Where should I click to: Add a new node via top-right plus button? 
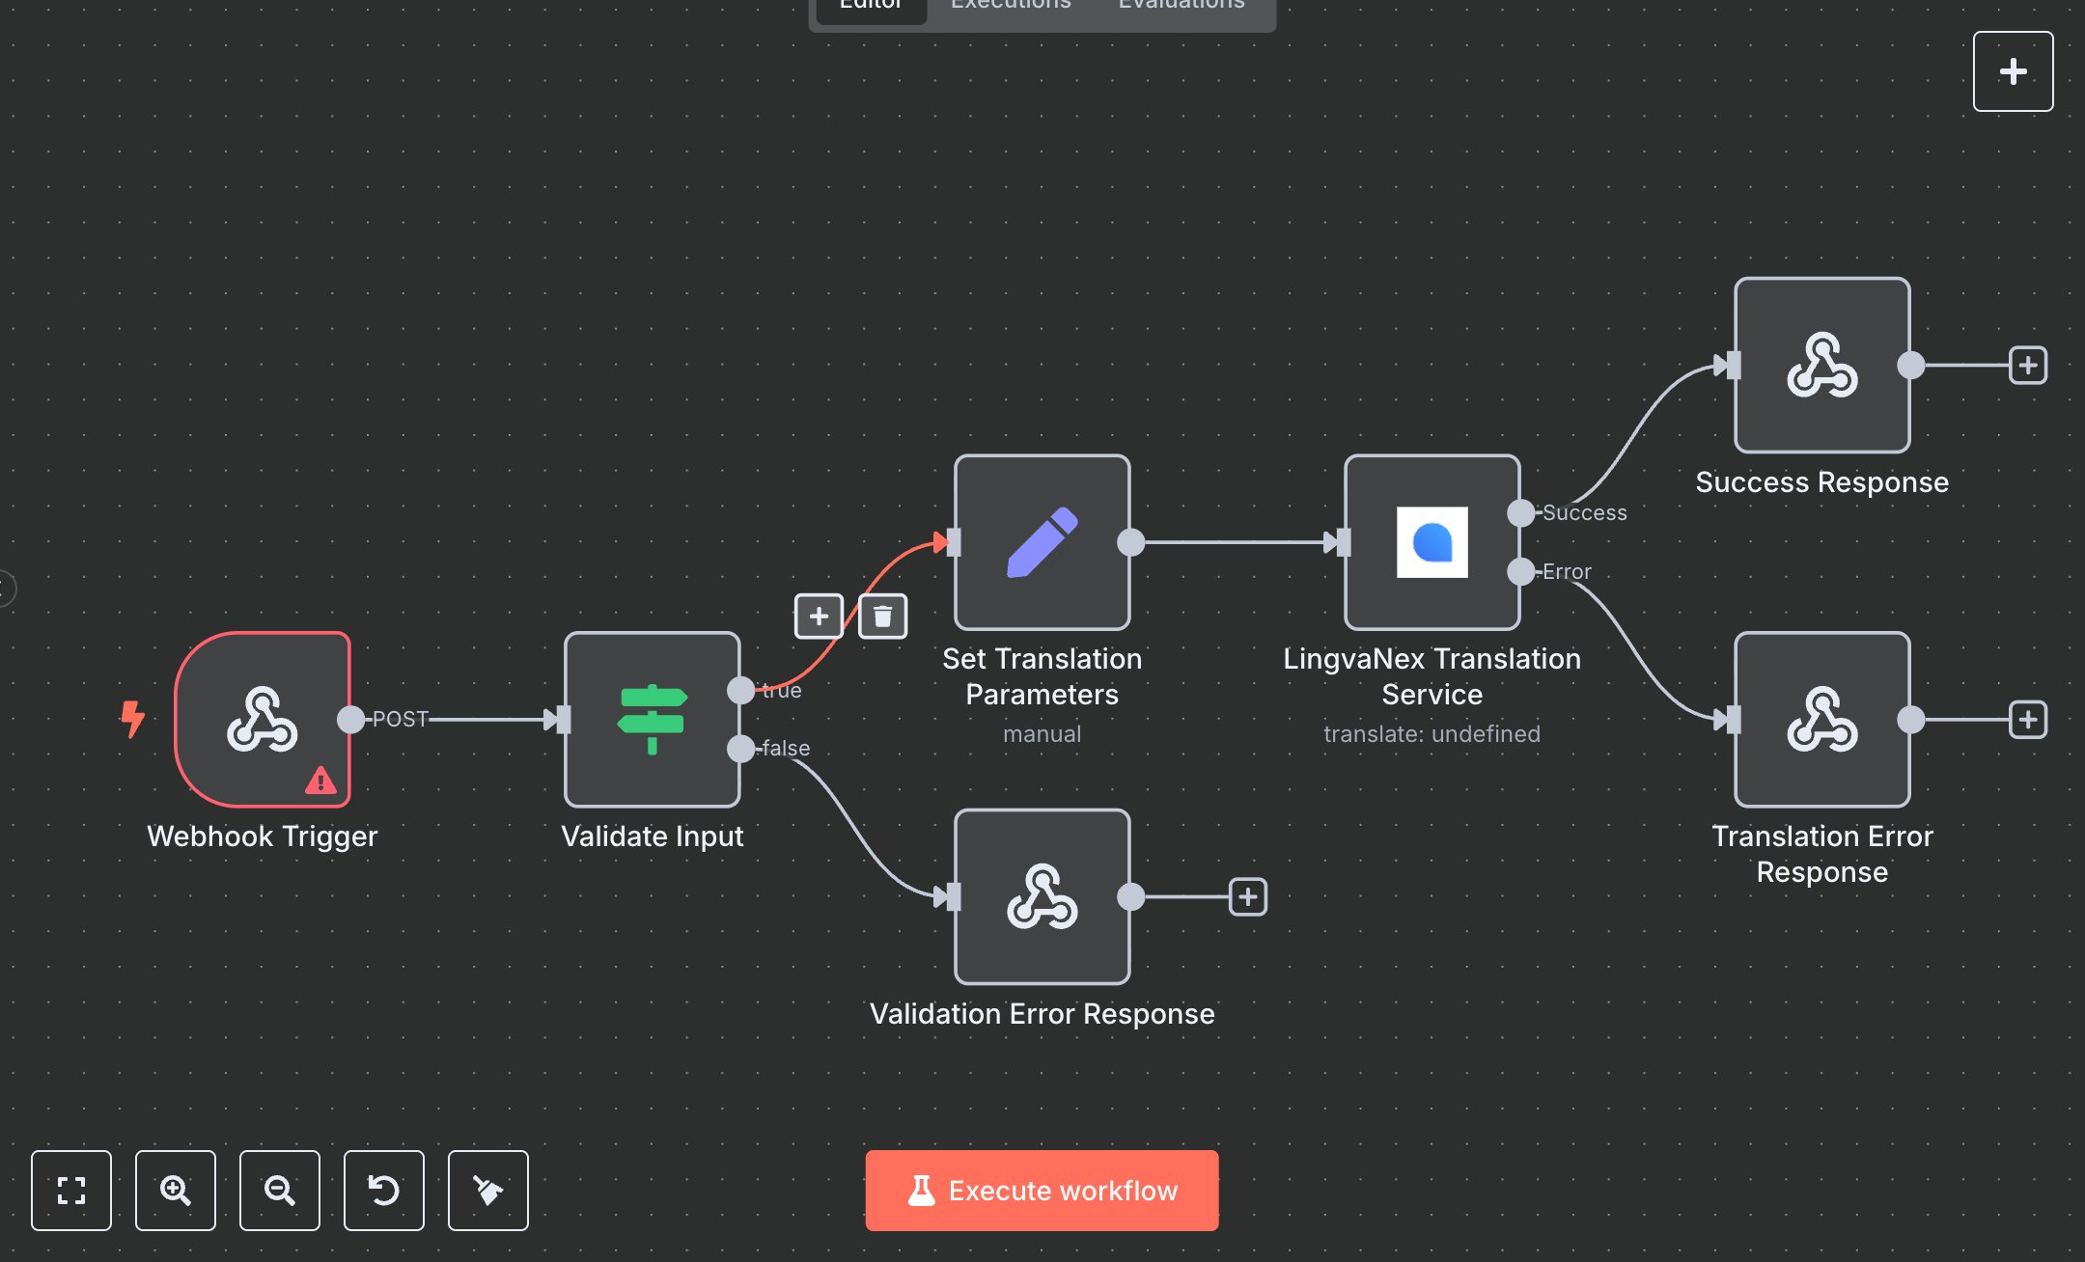click(2013, 70)
